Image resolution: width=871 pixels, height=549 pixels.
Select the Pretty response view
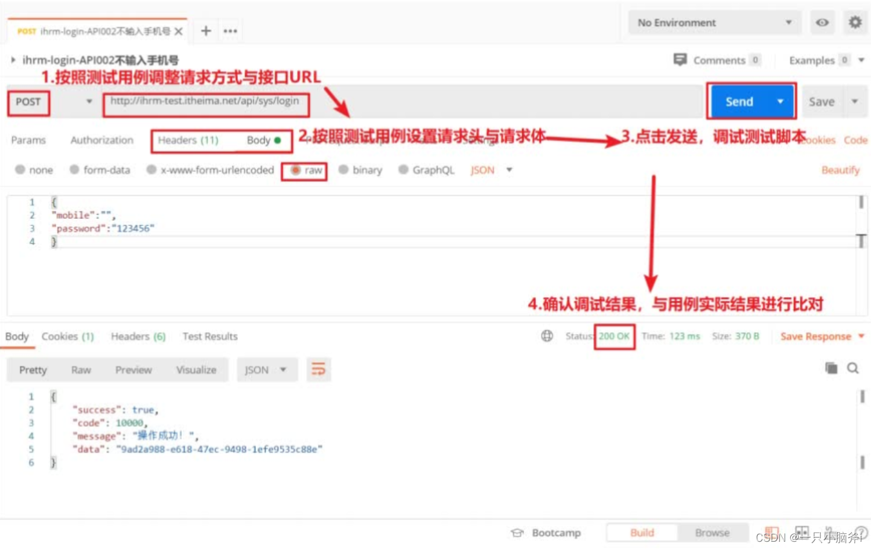(33, 370)
